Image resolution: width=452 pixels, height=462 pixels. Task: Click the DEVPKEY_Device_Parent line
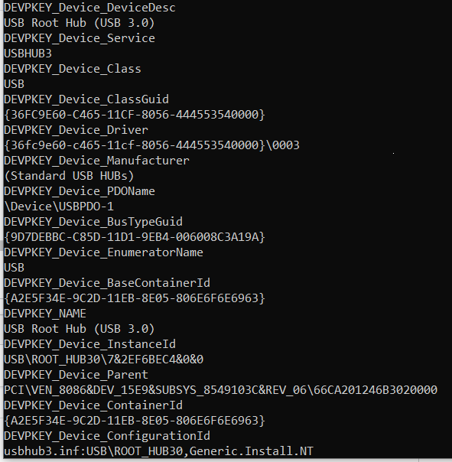[76, 375]
